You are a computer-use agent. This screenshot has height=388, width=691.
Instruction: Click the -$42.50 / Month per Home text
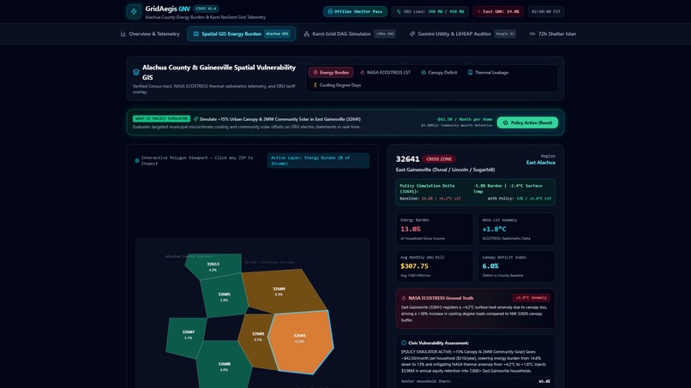pyautogui.click(x=464, y=119)
